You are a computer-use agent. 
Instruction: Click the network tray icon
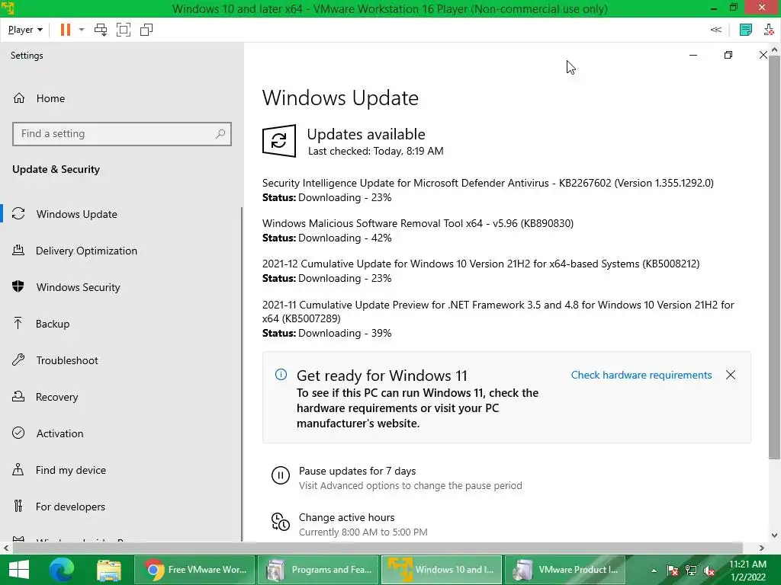pos(691,570)
